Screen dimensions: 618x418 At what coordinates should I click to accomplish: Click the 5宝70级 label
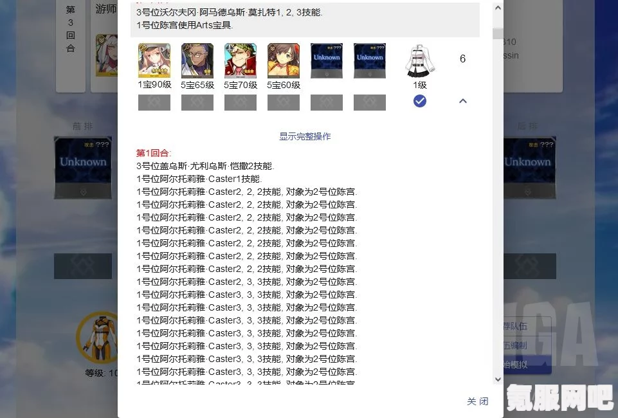click(241, 85)
